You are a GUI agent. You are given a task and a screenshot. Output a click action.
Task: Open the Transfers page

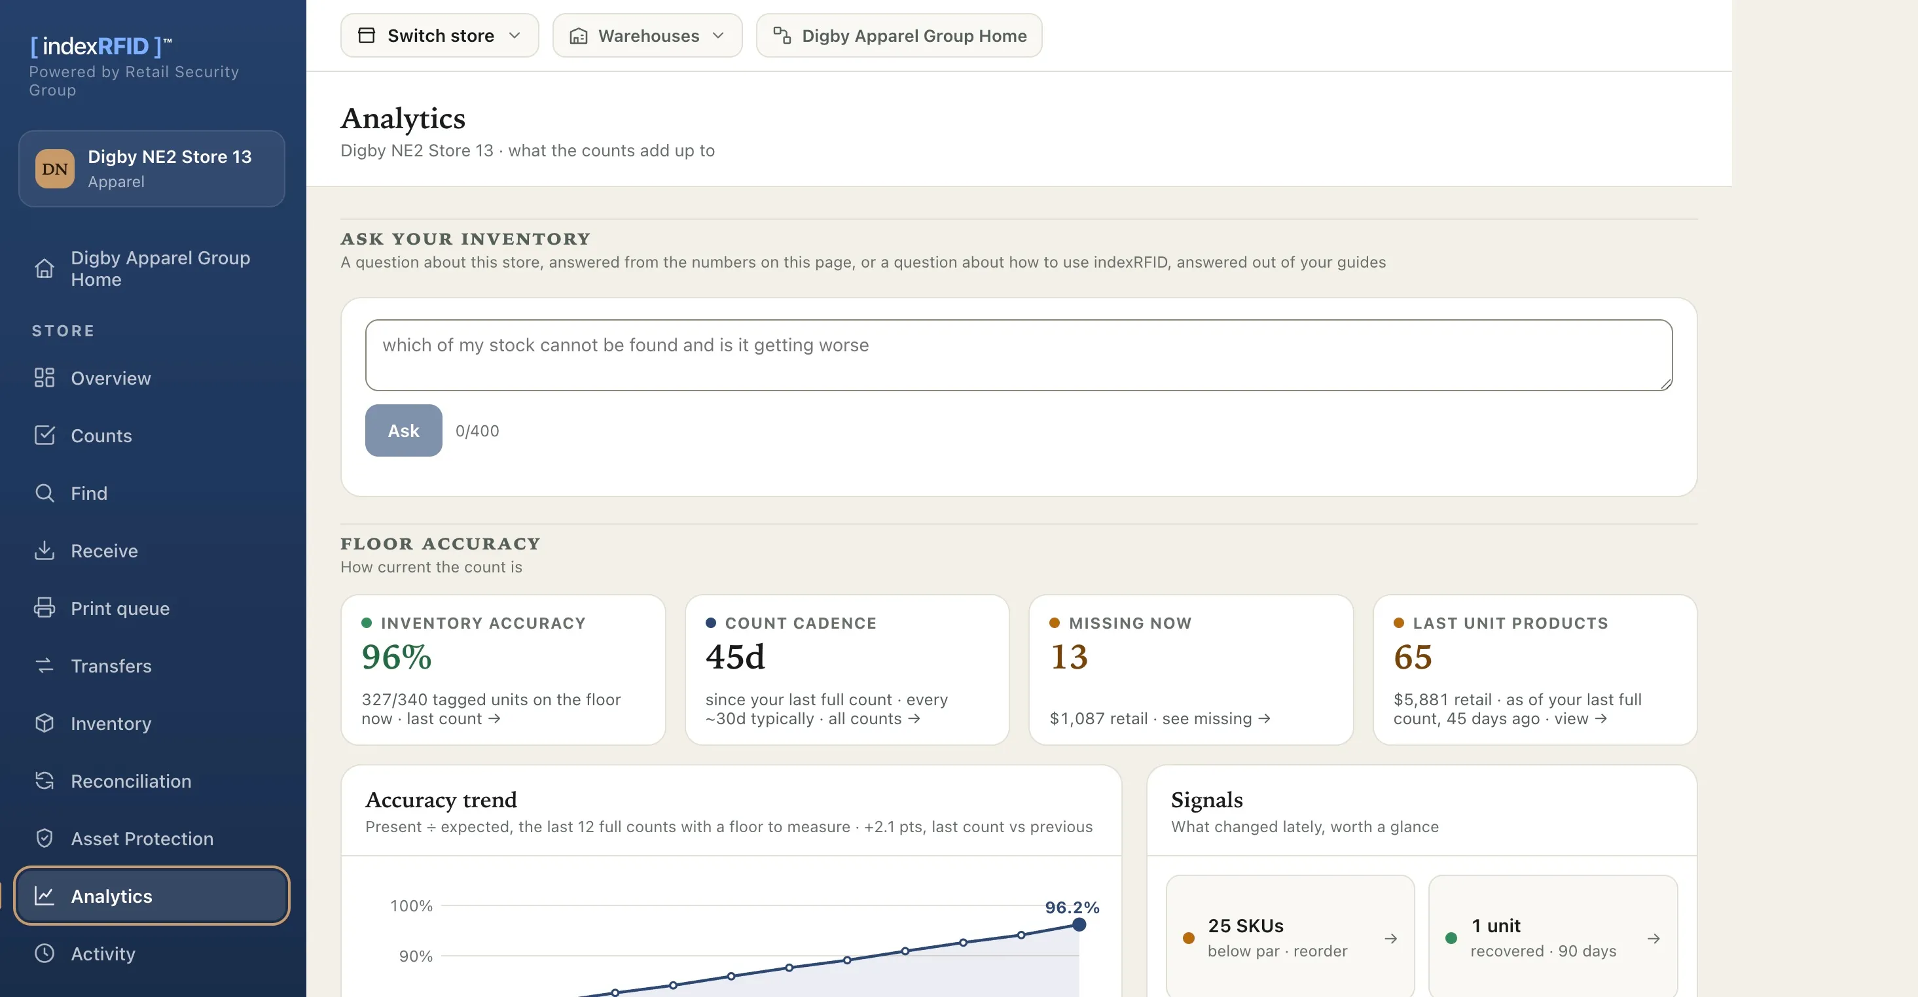point(152,666)
